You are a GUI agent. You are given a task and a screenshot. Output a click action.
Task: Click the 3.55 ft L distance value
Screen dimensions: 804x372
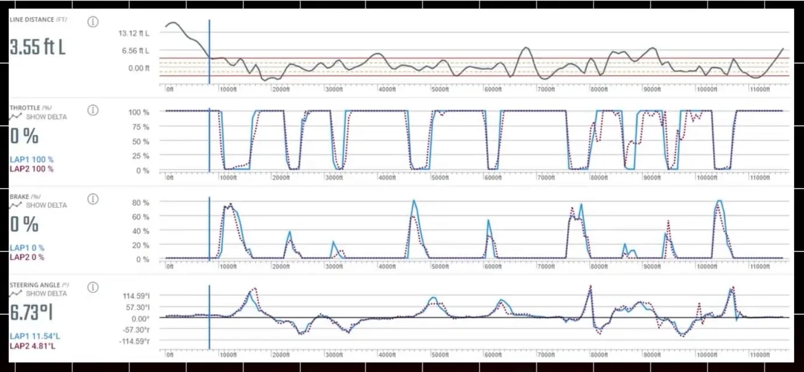[x=38, y=47]
